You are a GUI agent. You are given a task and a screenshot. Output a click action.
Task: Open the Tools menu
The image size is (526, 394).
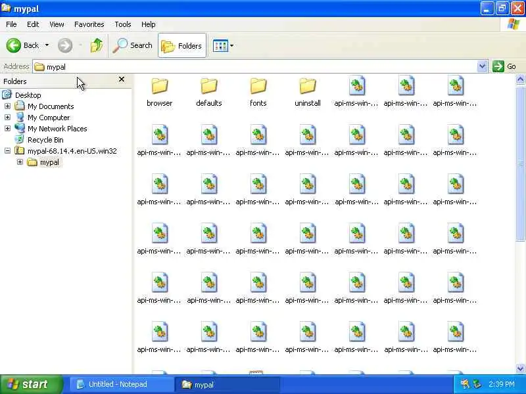[123, 24]
